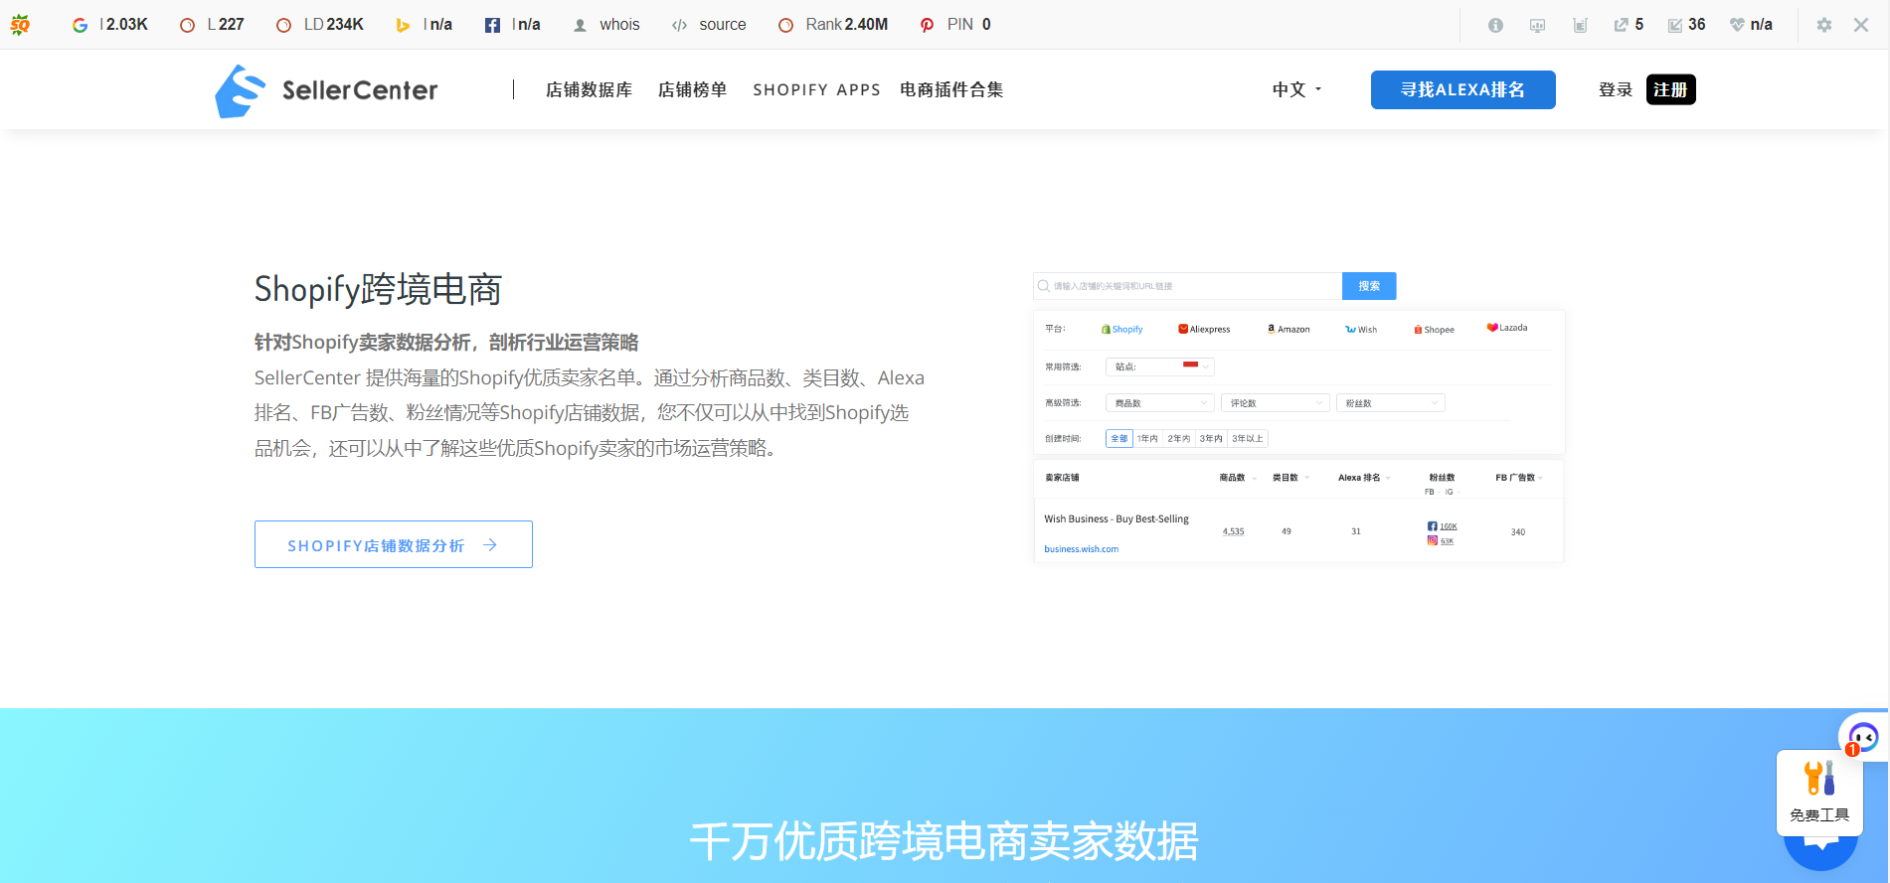Open the SEOquake diagnosis chart icon

(1537, 25)
